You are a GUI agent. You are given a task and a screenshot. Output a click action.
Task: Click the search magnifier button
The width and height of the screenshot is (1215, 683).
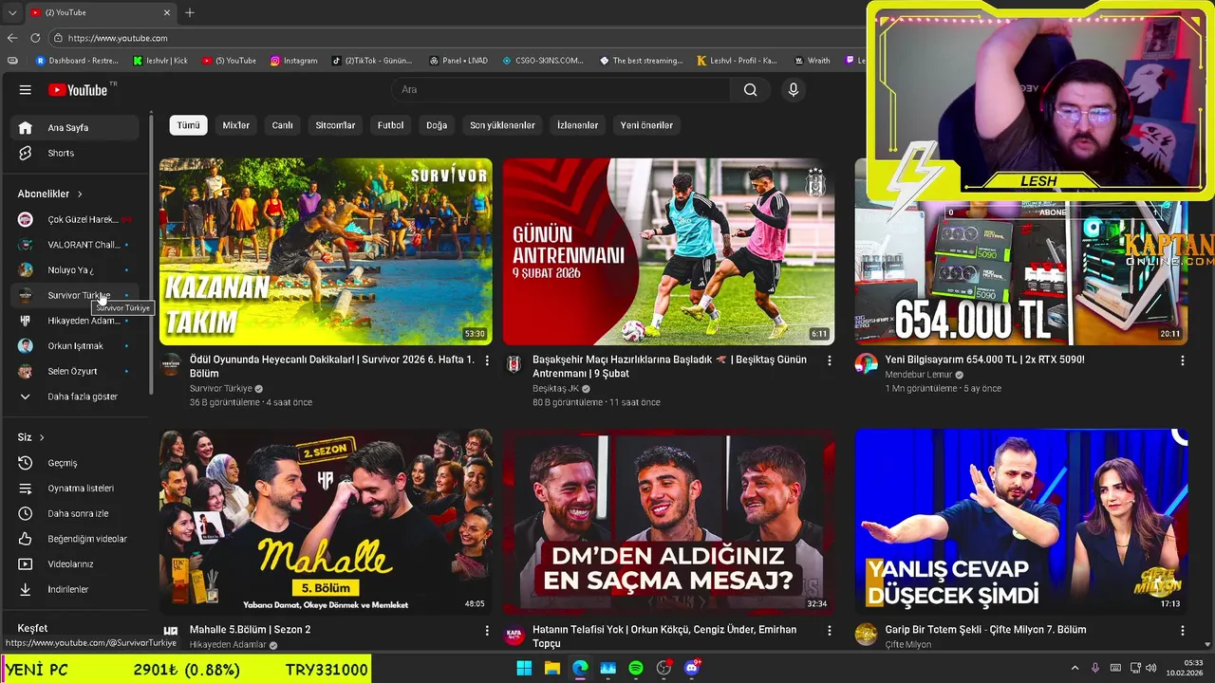click(751, 90)
